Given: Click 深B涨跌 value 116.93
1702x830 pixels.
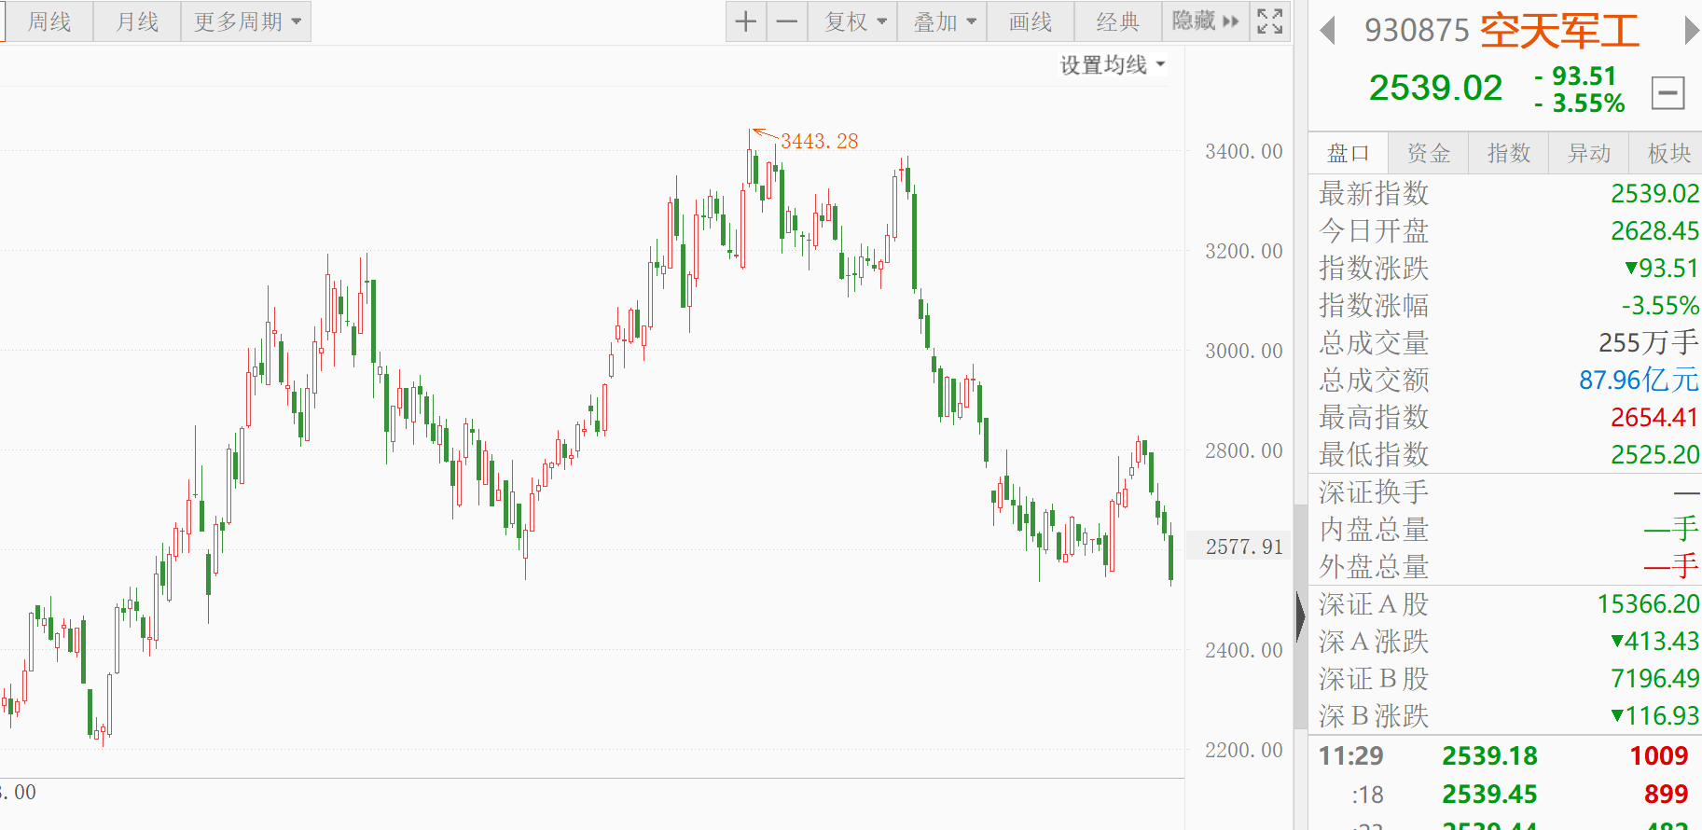Looking at the screenshot, I should [x=1655, y=715].
